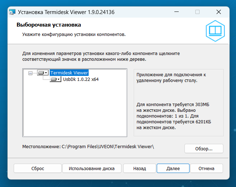Image resolution: width=236 pixels, height=187 pixels.
Task: Click the description about удаленному рабочему столу
Action: (x=171, y=78)
